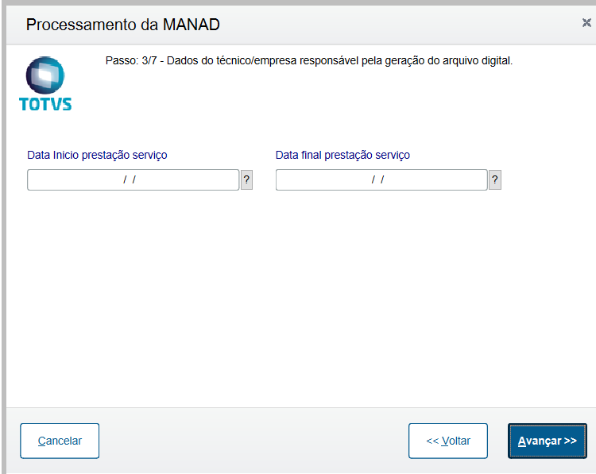This screenshot has height=474, width=596.
Task: Close the Processamento da MANAD dialog
Action: tap(586, 23)
